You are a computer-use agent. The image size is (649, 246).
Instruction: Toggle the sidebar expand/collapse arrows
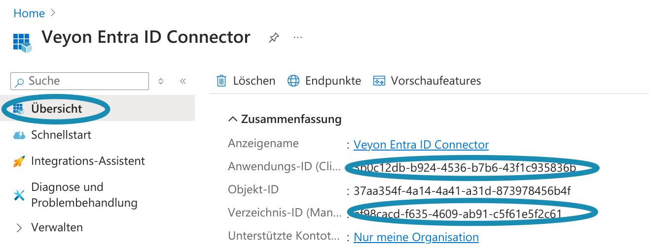click(161, 81)
